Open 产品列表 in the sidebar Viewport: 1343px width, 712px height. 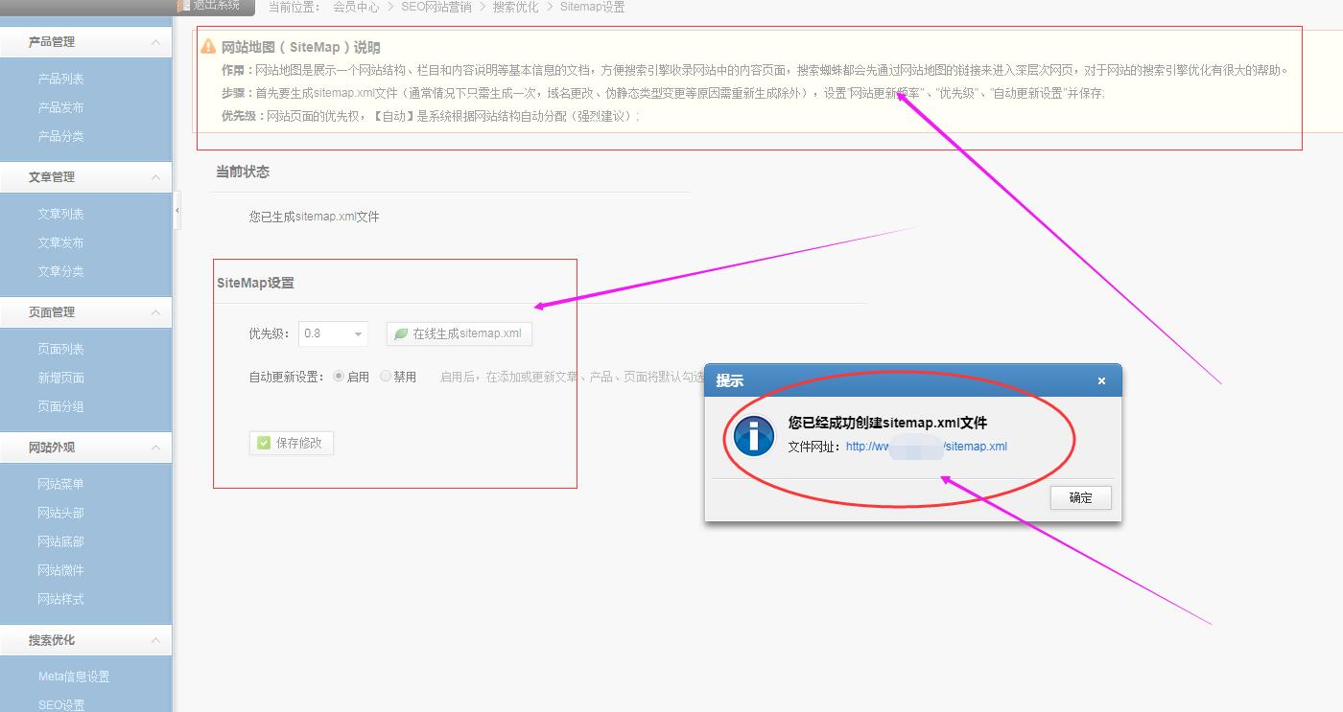click(x=60, y=80)
